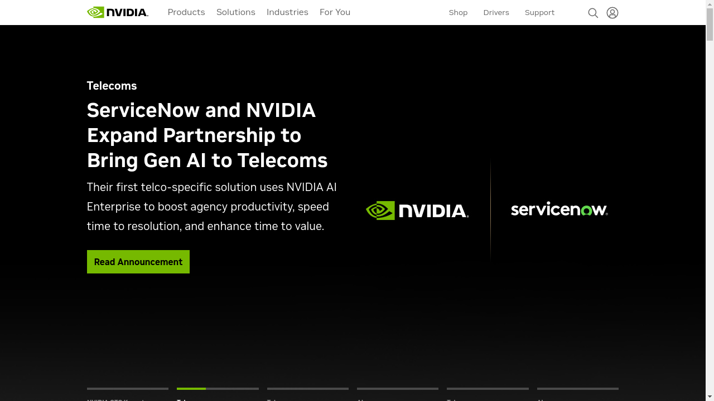Jump to the last carousel slide indicator
This screenshot has height=401, width=714.
pyautogui.click(x=577, y=389)
